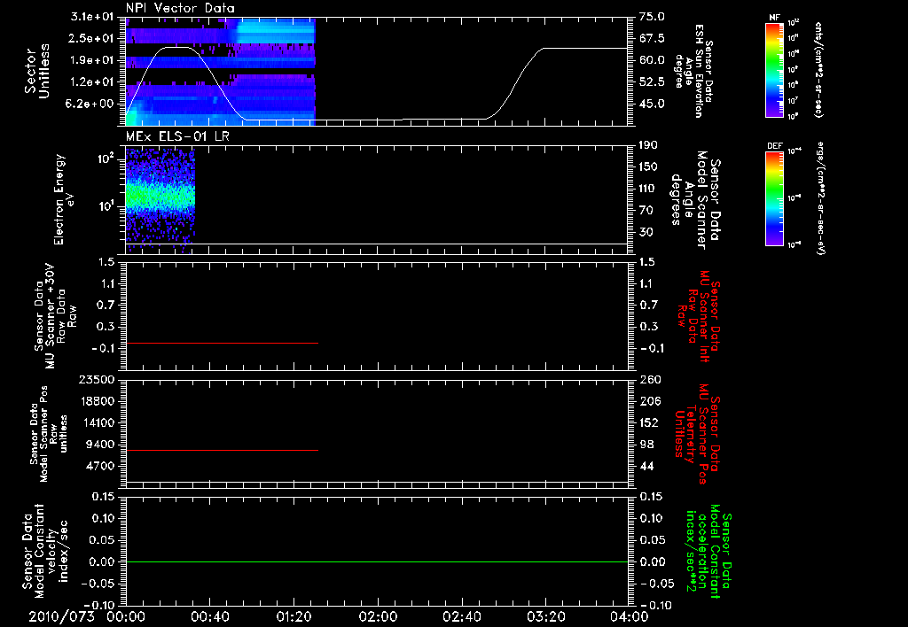Click the red line in MU Scanner +30V panel
908x627 pixels.
click(222, 343)
